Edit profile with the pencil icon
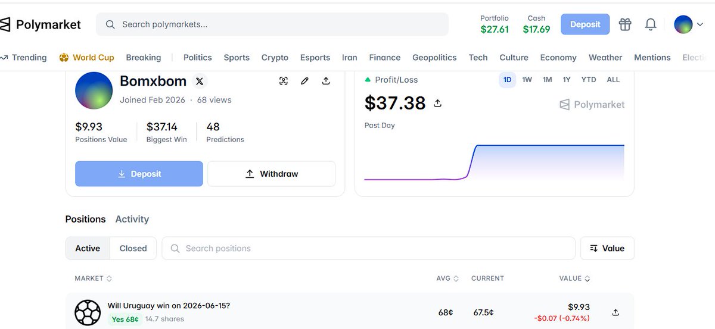This screenshot has height=329, width=715. (x=304, y=81)
